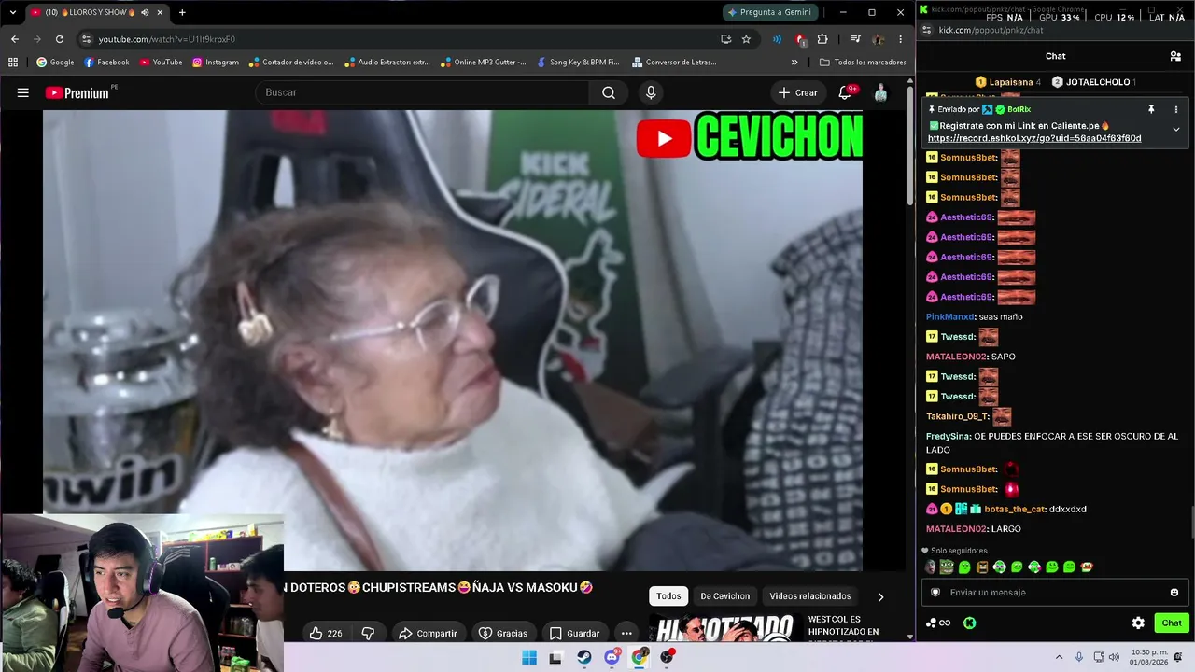Open more video actions menu
1195x672 pixels.
(x=626, y=633)
